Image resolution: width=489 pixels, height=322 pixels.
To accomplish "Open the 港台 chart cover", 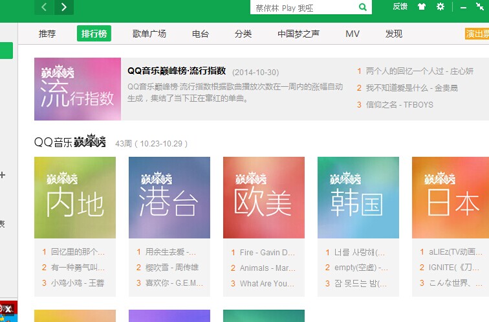I will pos(169,198).
